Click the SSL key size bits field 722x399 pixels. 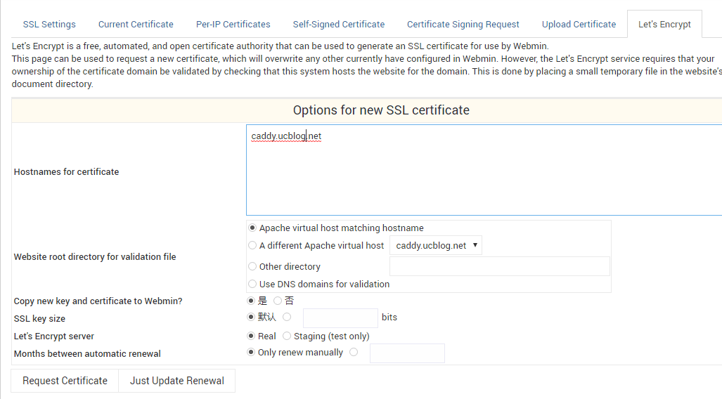(x=340, y=318)
